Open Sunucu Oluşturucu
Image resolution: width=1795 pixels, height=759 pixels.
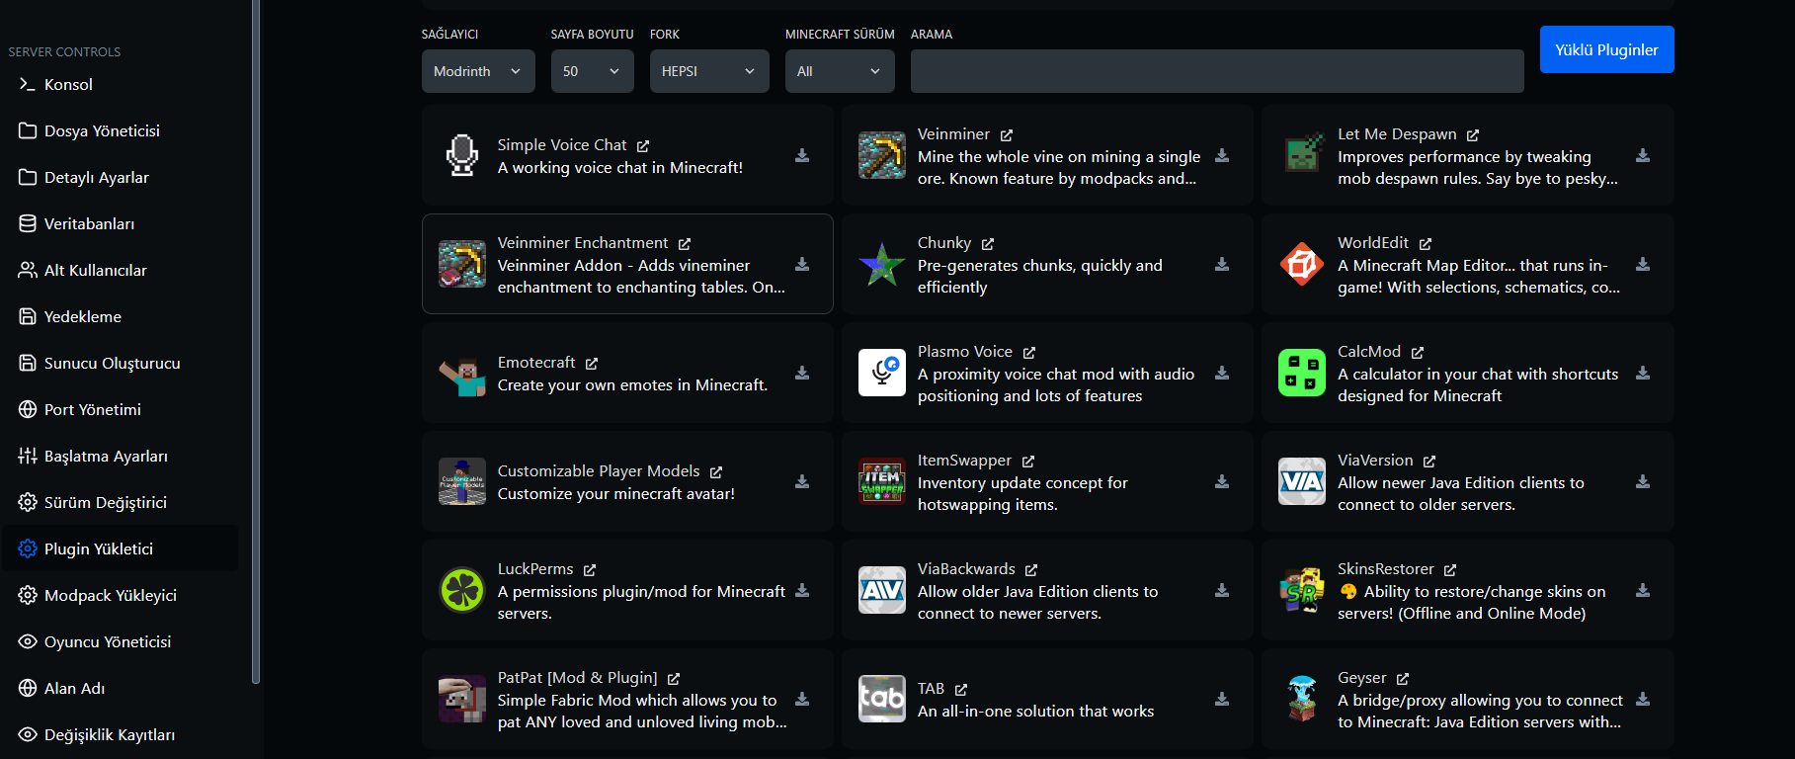tap(120, 364)
